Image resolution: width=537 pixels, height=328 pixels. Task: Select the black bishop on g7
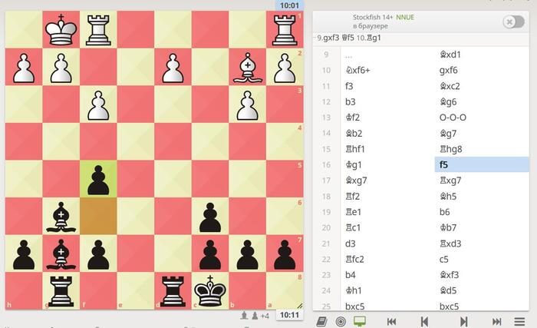click(x=61, y=254)
